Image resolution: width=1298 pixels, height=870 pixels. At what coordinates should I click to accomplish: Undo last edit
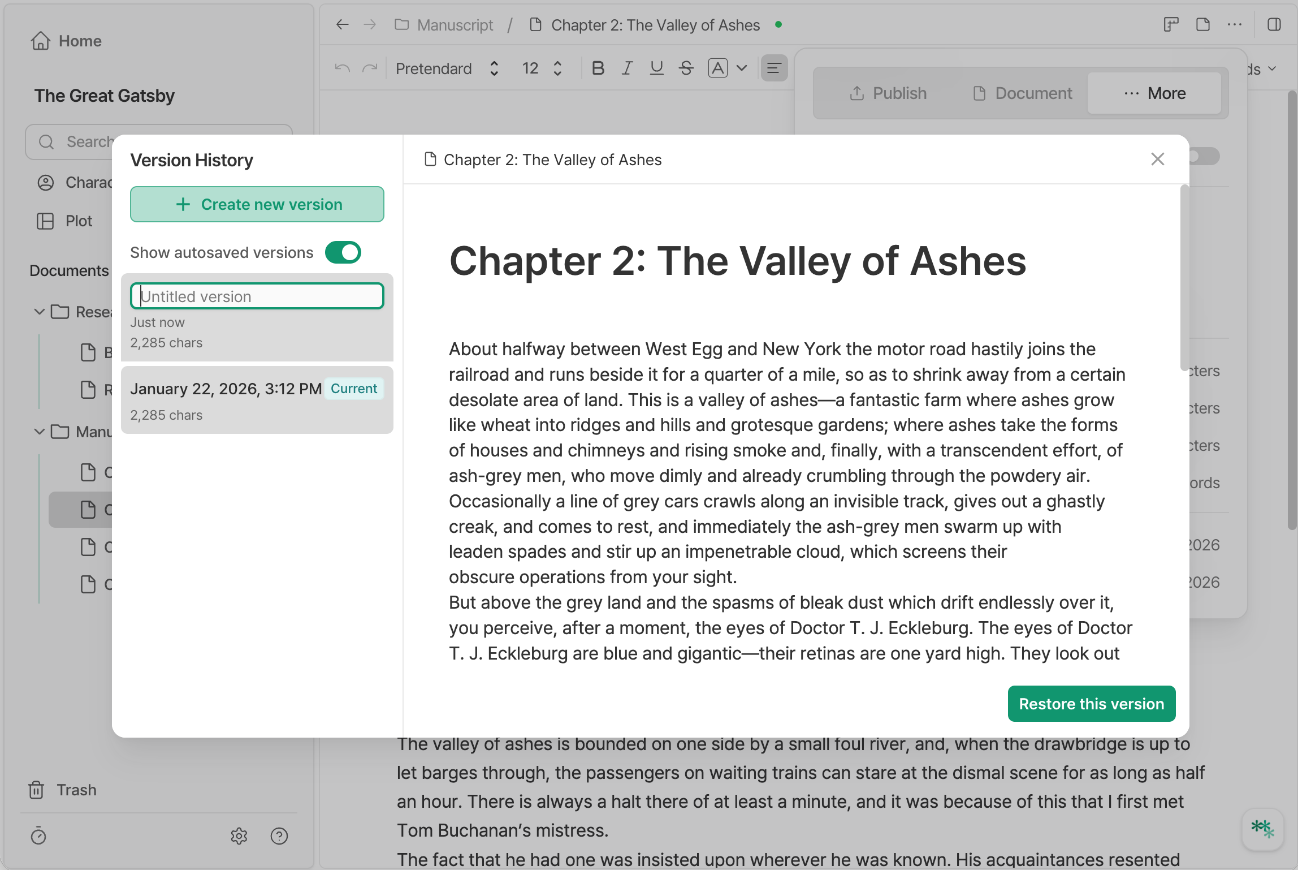(x=342, y=68)
